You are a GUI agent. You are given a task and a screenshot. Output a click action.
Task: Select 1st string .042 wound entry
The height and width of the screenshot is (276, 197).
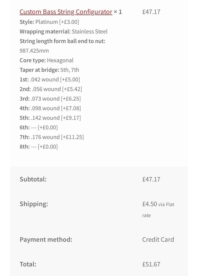50,79
